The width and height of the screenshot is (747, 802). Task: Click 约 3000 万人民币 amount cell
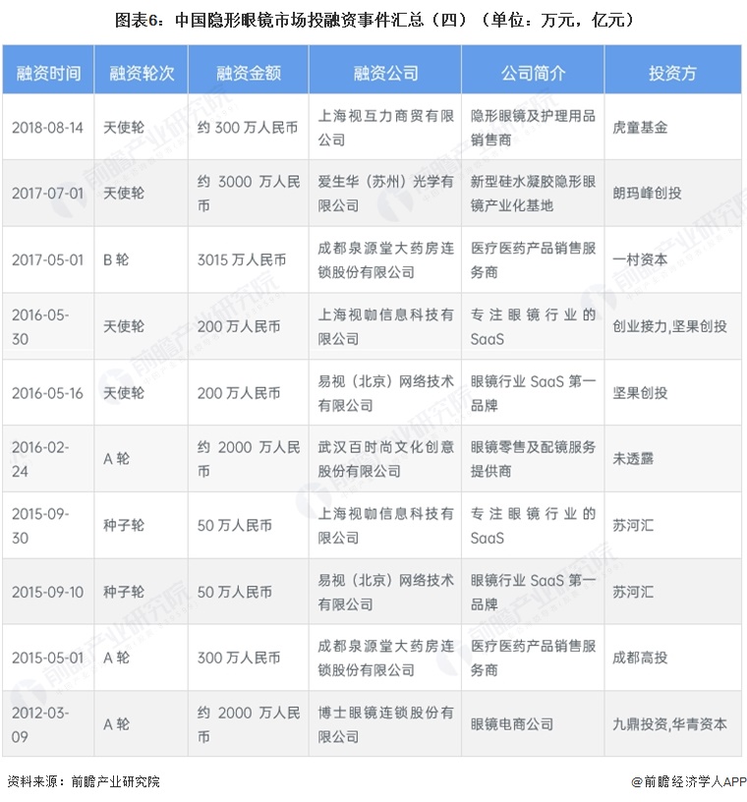pyautogui.click(x=249, y=194)
